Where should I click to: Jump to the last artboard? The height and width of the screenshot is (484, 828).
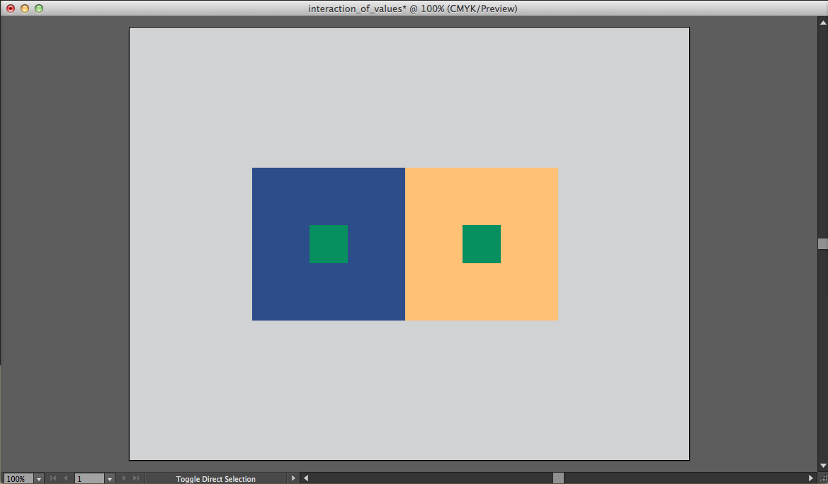[136, 478]
